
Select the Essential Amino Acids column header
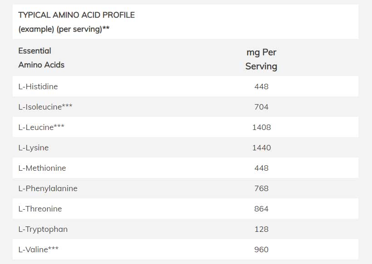click(41, 58)
